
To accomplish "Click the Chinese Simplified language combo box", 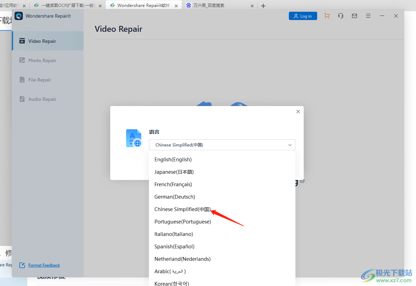I will coord(222,145).
